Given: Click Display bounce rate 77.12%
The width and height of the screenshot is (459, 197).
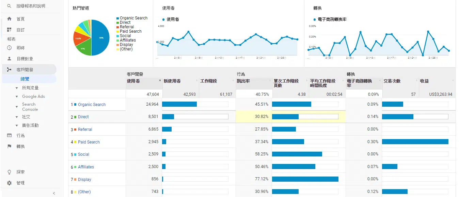Looking at the screenshot, I should [x=262, y=179].
